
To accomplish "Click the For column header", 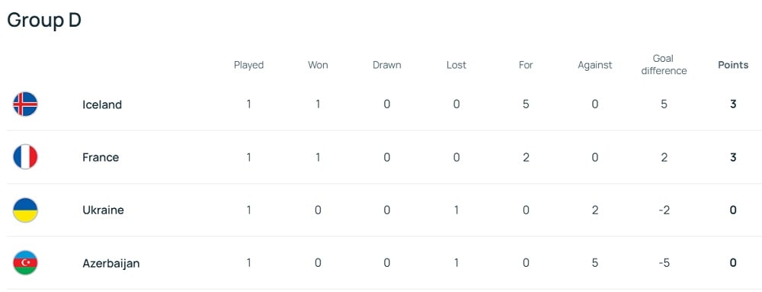I will click(x=526, y=65).
